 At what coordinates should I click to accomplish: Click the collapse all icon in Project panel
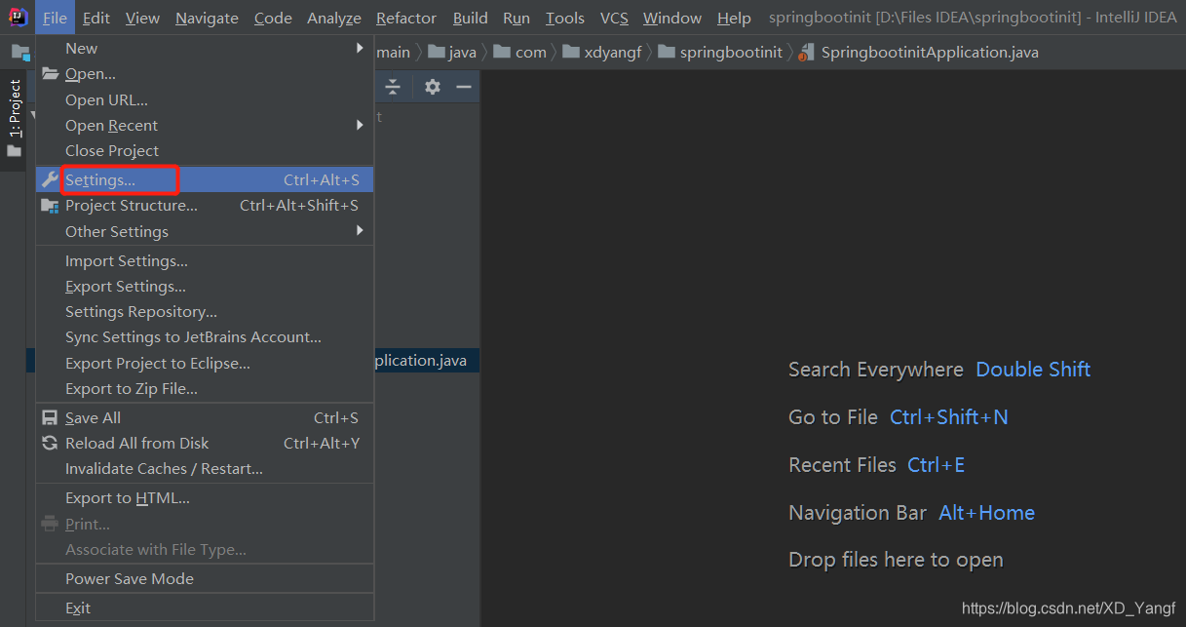pyautogui.click(x=393, y=87)
